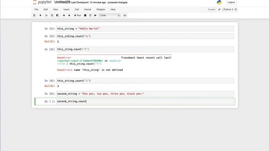The height and width of the screenshot is (151, 269).
Task: Click the pencil edit mode icon
Action: pyautogui.click(x=219, y=9)
